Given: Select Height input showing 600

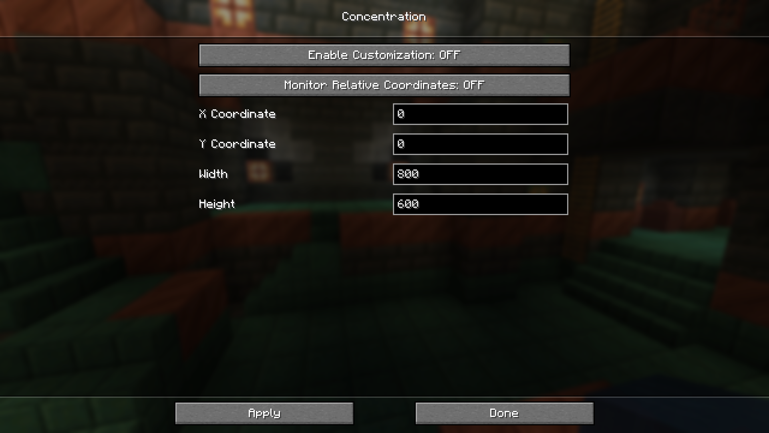Looking at the screenshot, I should pyautogui.click(x=480, y=204).
